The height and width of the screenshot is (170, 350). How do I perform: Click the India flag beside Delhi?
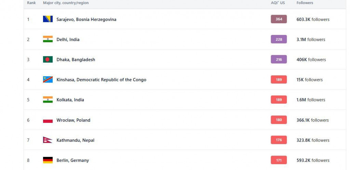(x=48, y=39)
